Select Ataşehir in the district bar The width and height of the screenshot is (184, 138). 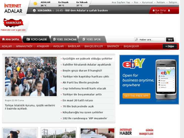coord(43,46)
